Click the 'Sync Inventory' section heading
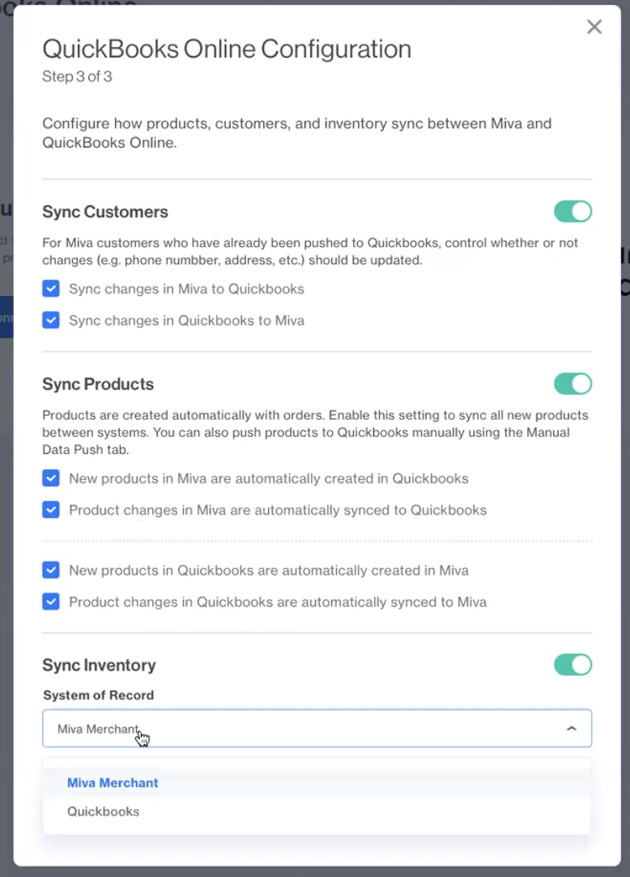 (99, 665)
